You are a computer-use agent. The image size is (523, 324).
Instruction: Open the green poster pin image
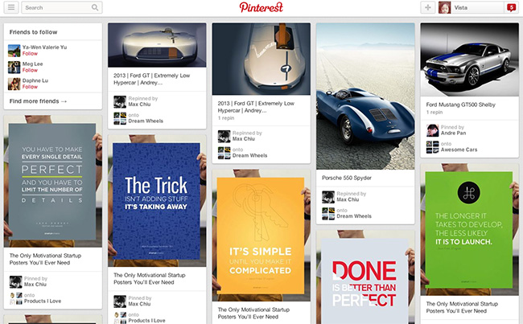coord(469,230)
